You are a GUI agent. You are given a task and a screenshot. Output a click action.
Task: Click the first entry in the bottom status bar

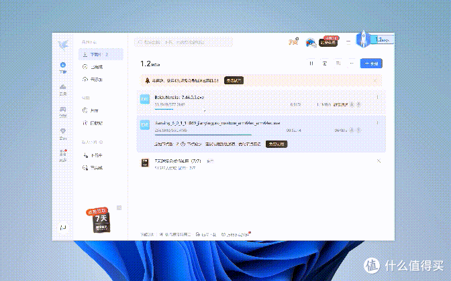click(147, 235)
